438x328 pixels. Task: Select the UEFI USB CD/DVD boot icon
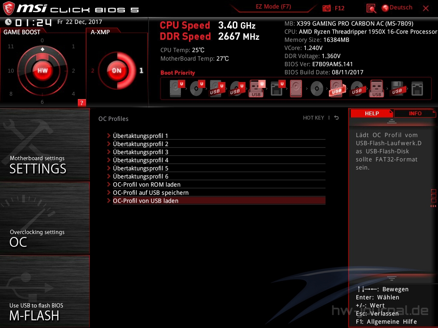click(237, 88)
